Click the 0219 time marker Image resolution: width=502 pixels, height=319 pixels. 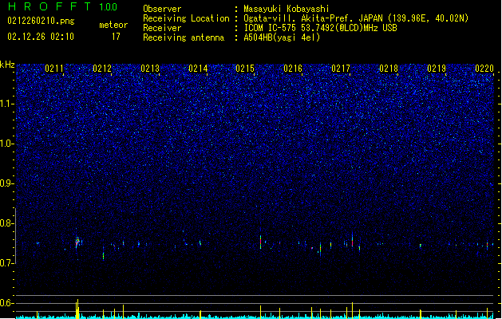pyautogui.click(x=437, y=69)
